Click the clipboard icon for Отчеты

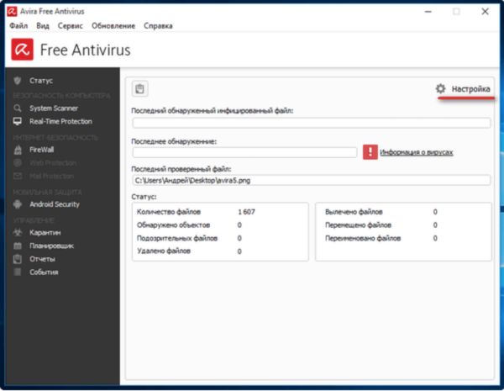click(x=18, y=259)
